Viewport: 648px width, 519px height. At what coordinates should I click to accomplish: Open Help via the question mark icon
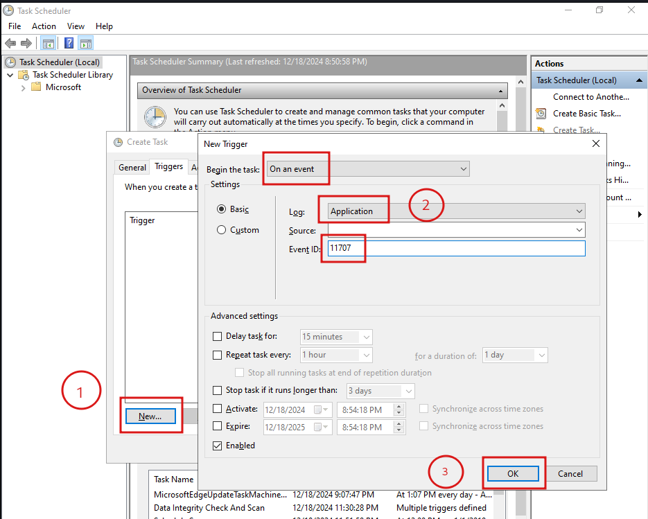(69, 43)
